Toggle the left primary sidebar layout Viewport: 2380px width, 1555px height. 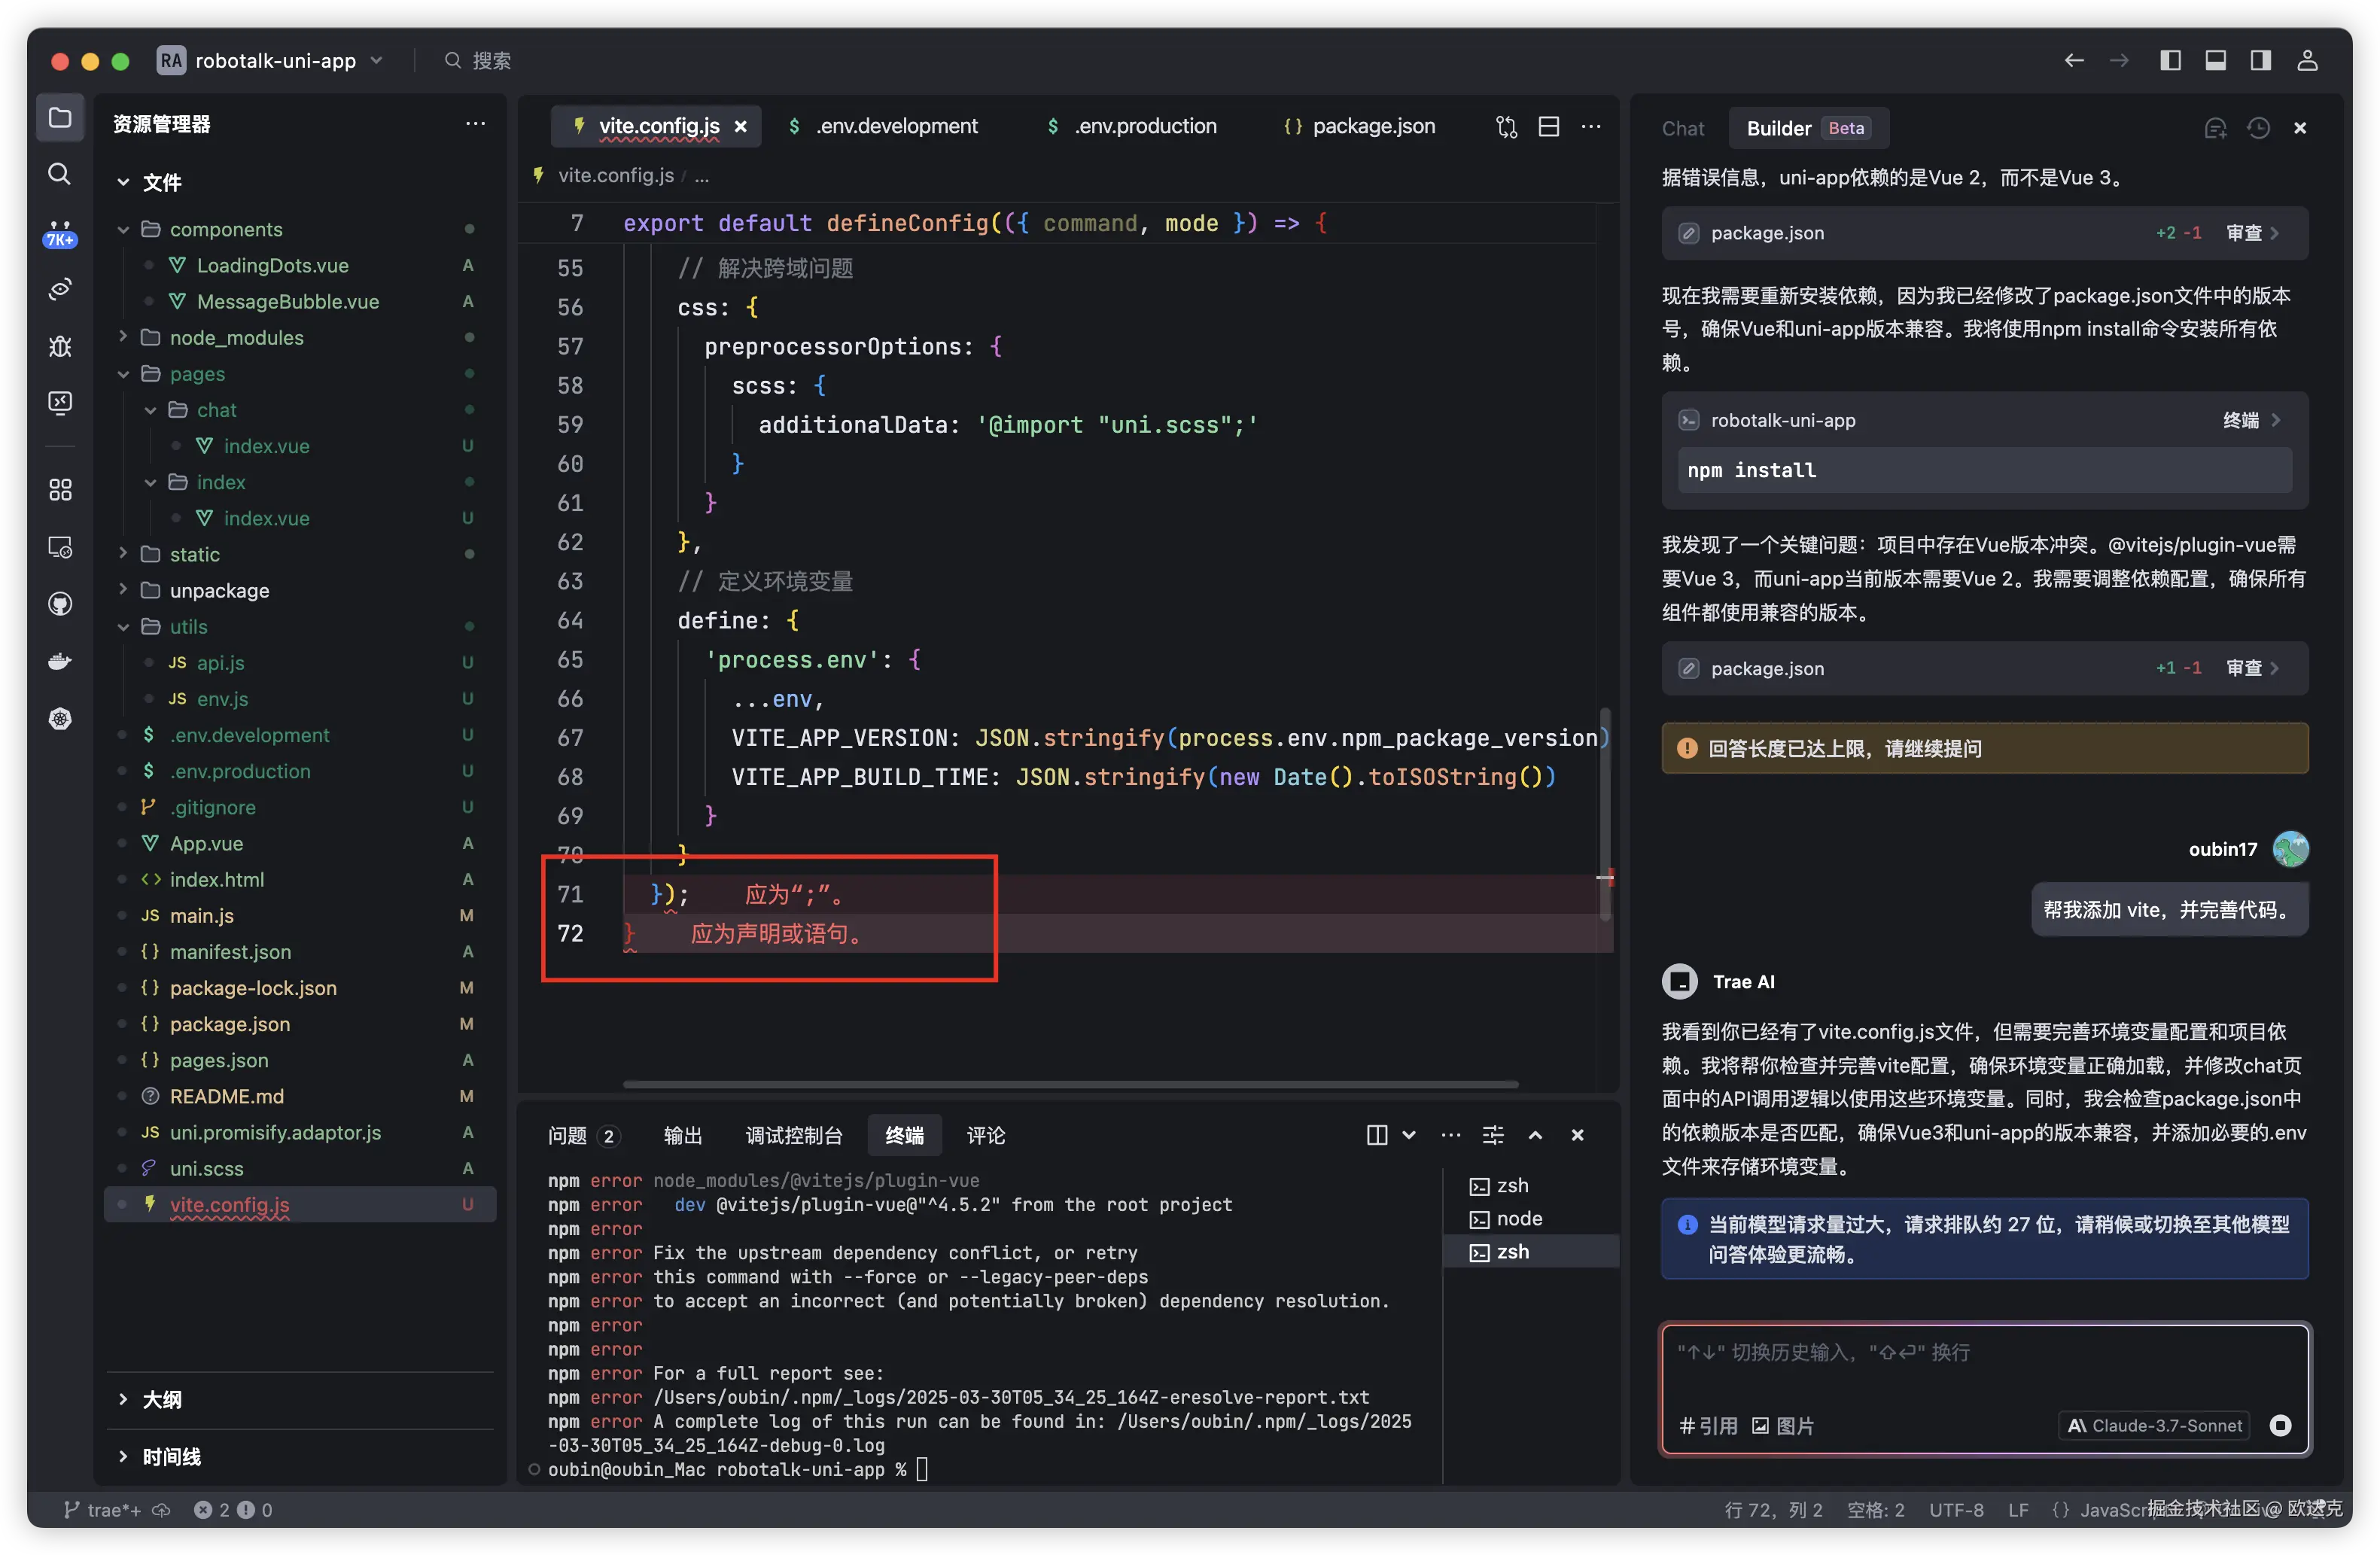point(2170,60)
